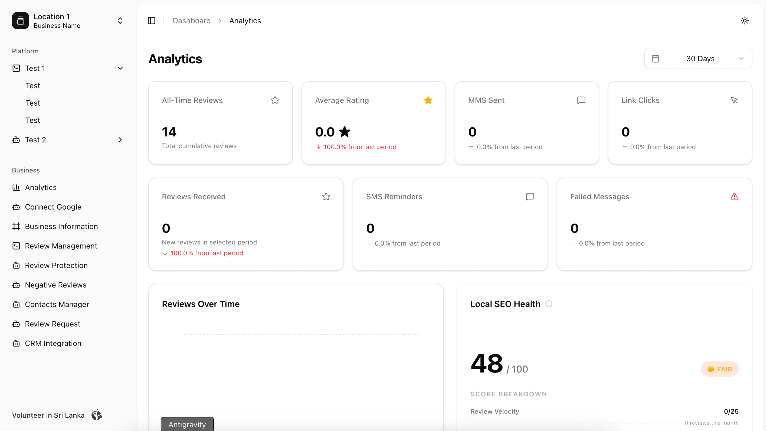Open Connect Google from the sidebar
This screenshot has height=431, width=767.
[x=53, y=207]
